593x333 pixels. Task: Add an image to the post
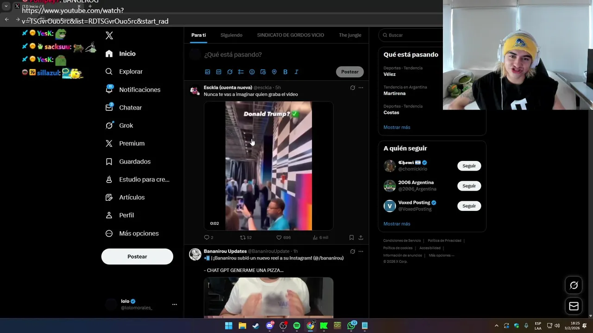tap(208, 72)
